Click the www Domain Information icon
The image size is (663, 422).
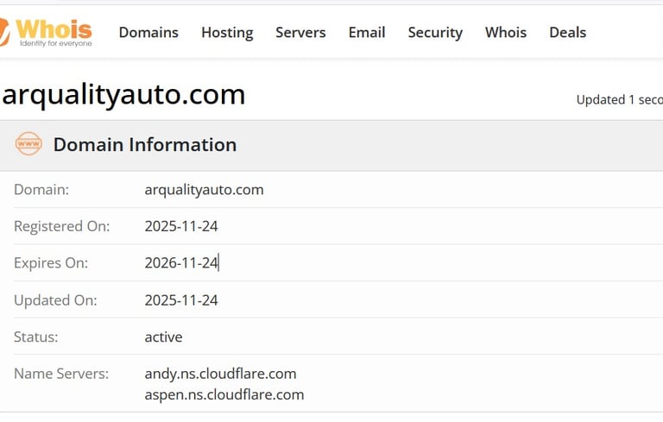pyautogui.click(x=28, y=144)
